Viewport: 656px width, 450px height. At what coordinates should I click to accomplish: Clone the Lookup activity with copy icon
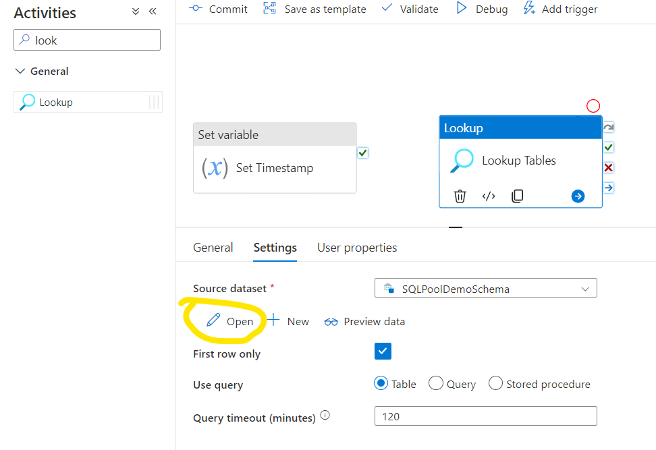point(517,196)
